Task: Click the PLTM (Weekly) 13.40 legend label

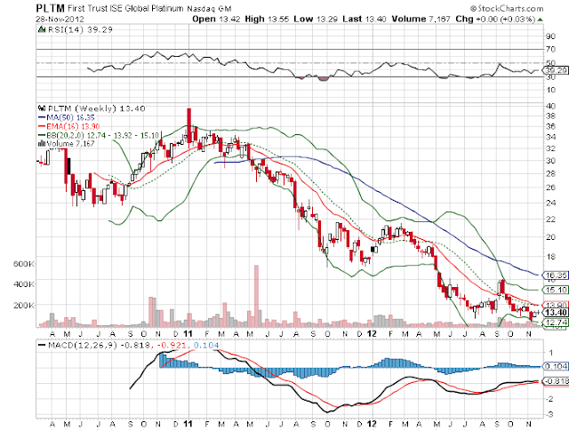Action: tap(97, 108)
